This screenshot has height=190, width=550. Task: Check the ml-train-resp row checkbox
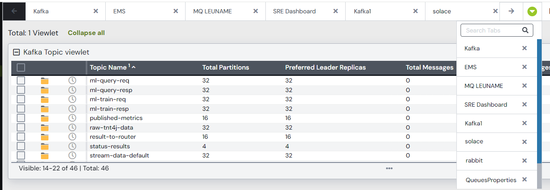[x=21, y=109]
